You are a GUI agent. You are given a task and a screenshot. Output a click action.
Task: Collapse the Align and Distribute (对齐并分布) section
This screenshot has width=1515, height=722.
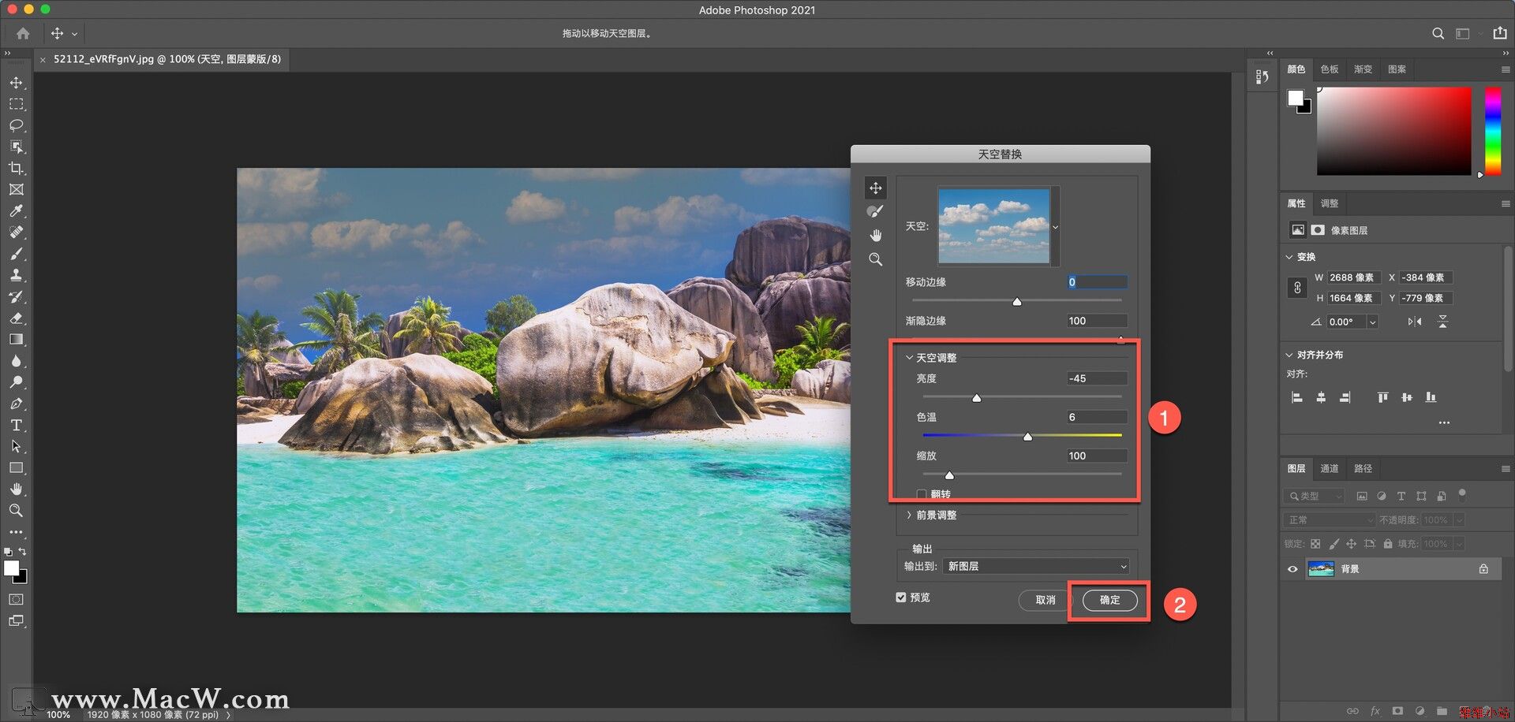point(1289,355)
